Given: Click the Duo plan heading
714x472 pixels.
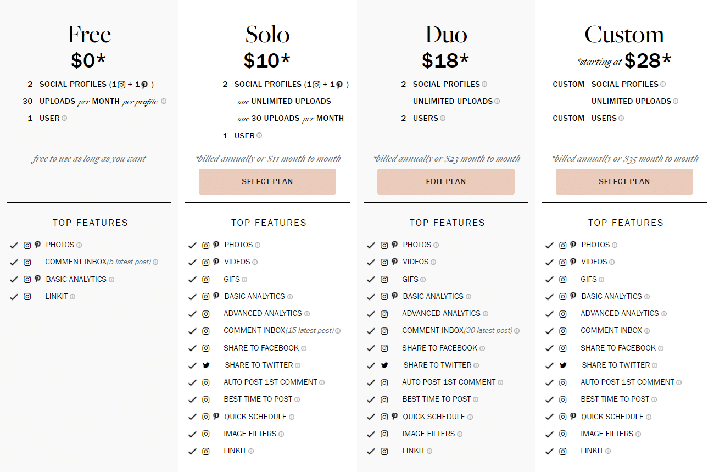Looking at the screenshot, I should tap(446, 35).
